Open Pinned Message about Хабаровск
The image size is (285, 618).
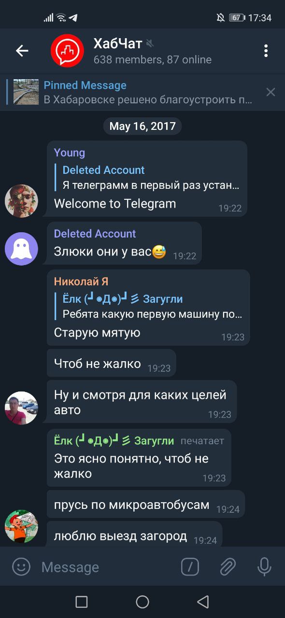[148, 92]
